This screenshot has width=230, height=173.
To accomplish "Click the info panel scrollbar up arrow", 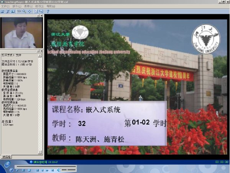I will (x=40, y=55).
